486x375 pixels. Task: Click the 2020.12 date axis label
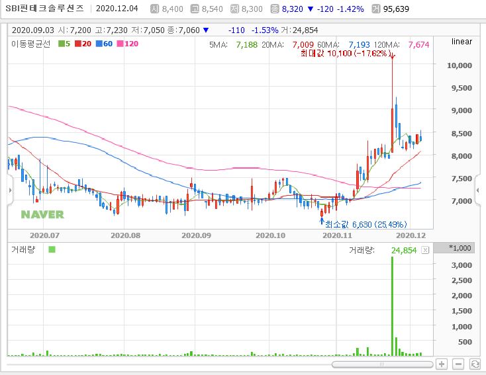pos(411,235)
